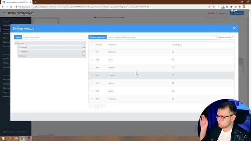Close the current browser tab
This screenshot has height=141, width=251.
coord(30,2)
